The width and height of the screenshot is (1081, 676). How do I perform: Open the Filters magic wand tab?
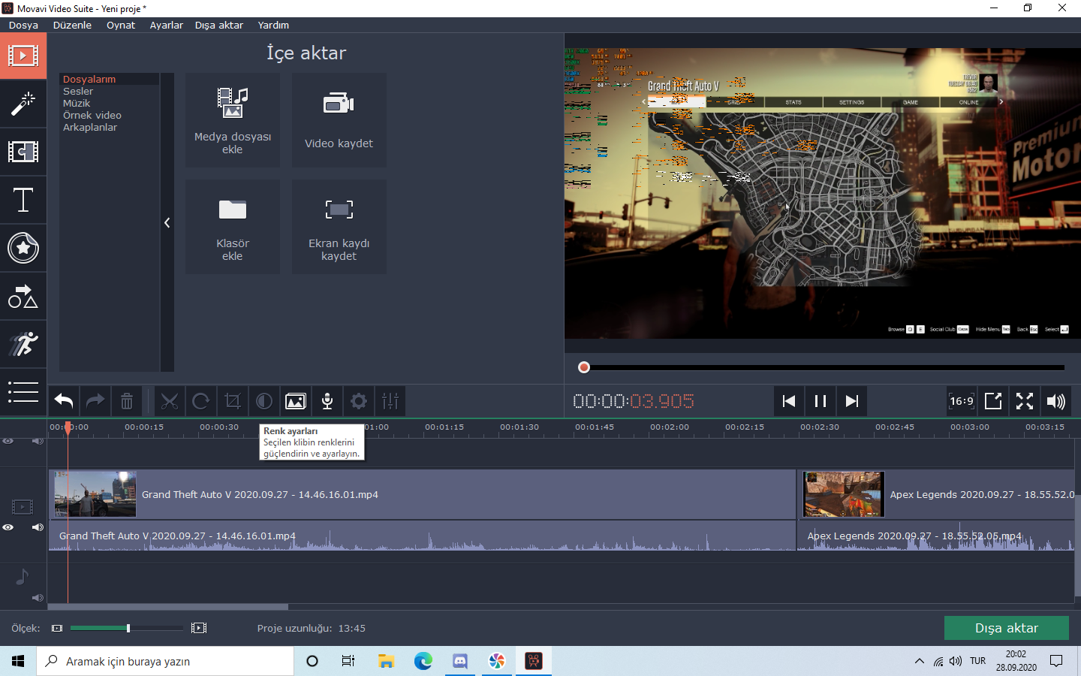[x=23, y=104]
